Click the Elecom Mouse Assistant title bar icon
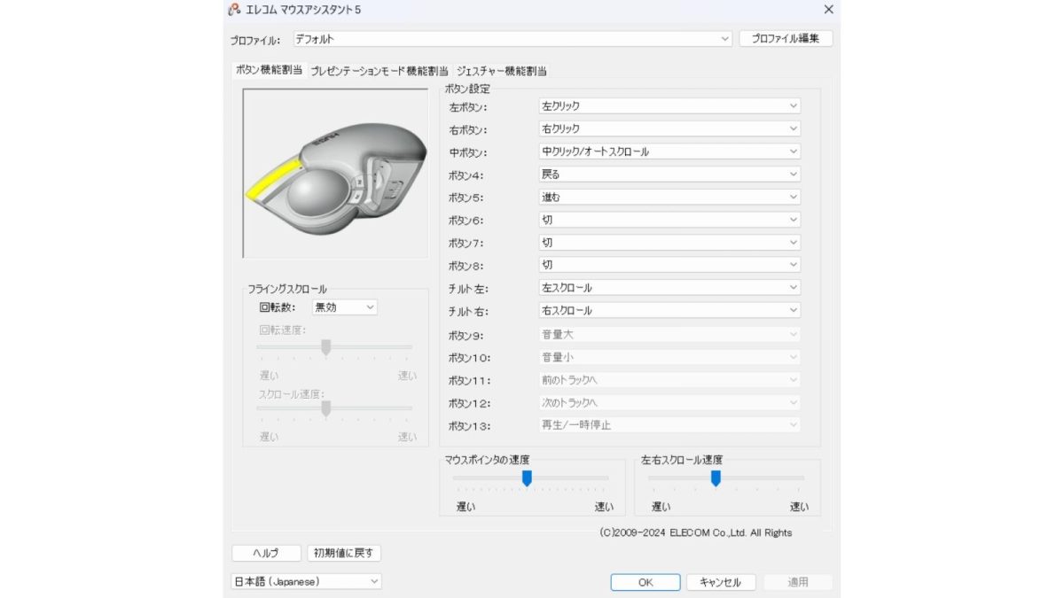The height and width of the screenshot is (598, 1064). tap(234, 10)
